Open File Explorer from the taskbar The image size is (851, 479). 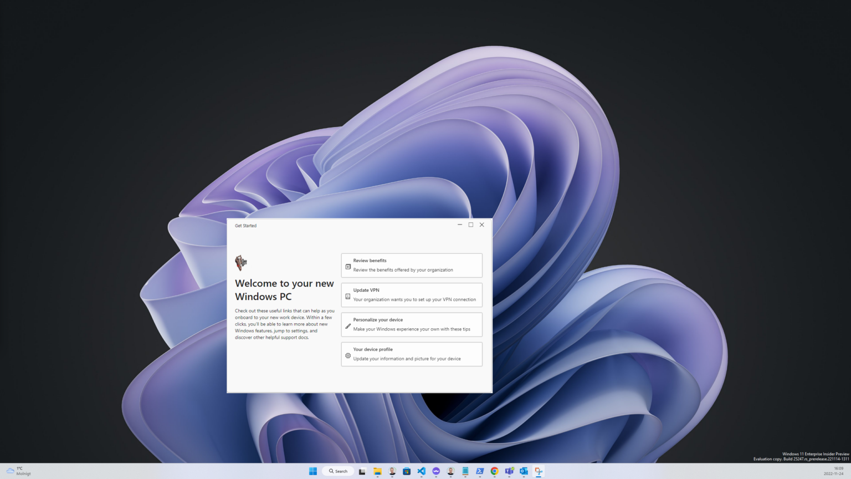click(377, 471)
